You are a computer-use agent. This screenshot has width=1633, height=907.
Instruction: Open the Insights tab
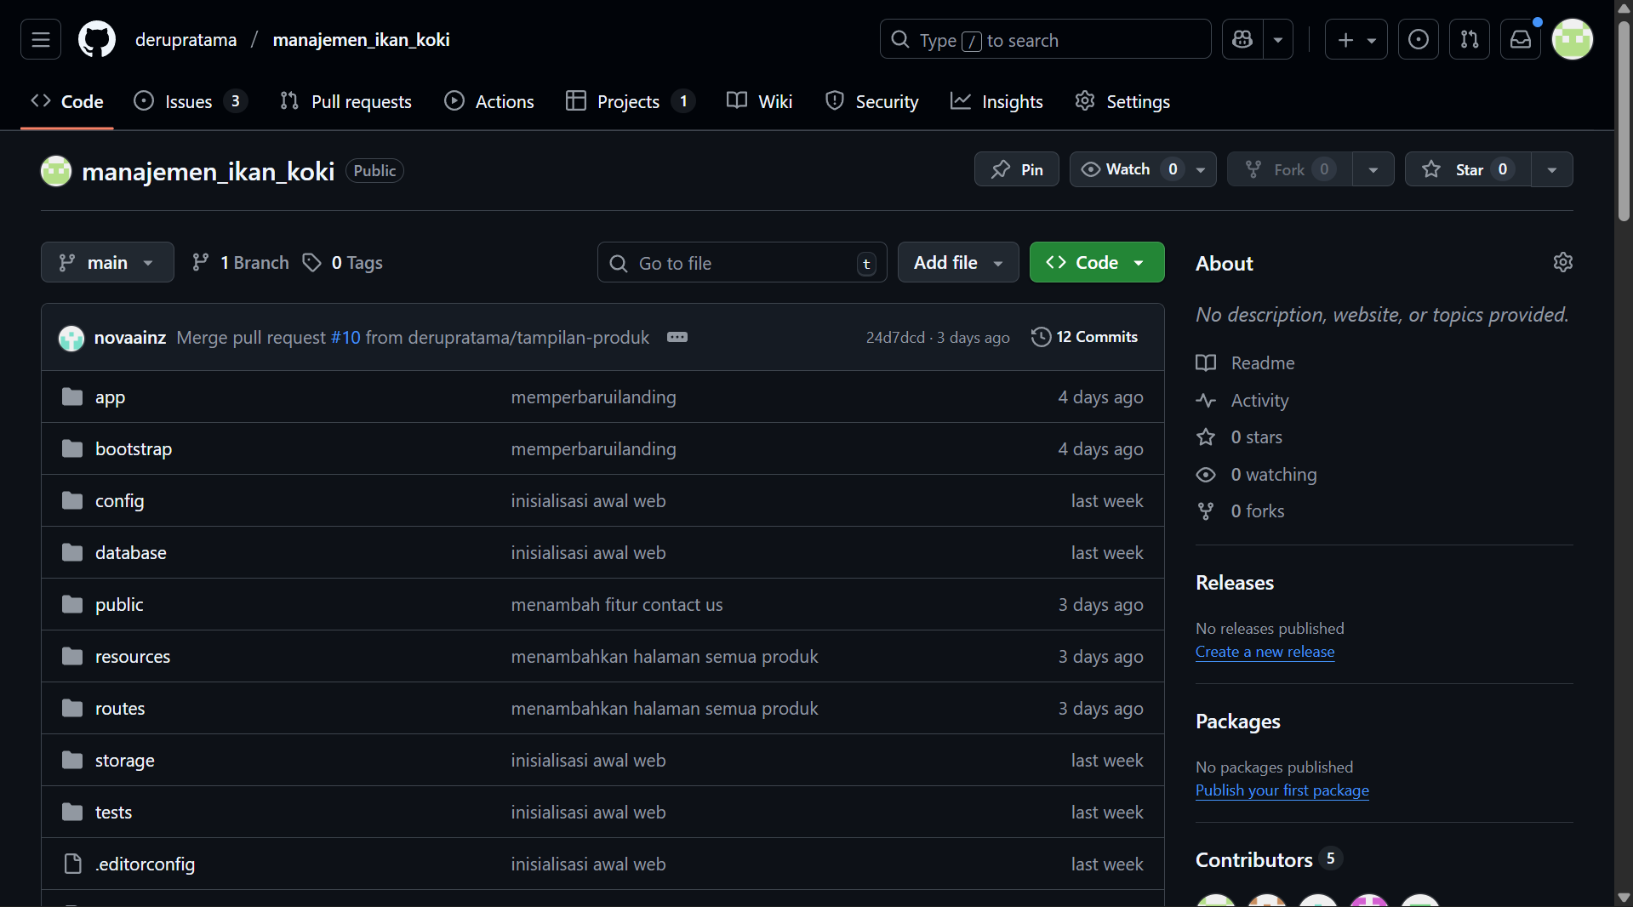point(997,101)
